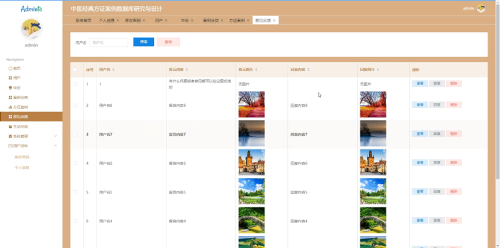Click the blue 搜索 search button

(x=143, y=42)
